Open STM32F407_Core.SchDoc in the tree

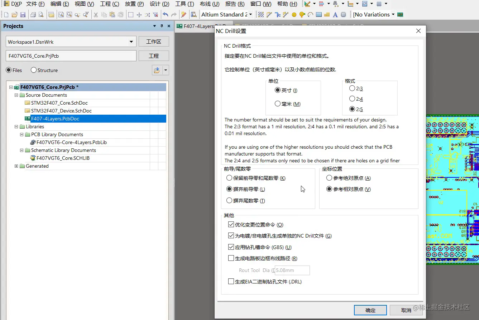(59, 103)
